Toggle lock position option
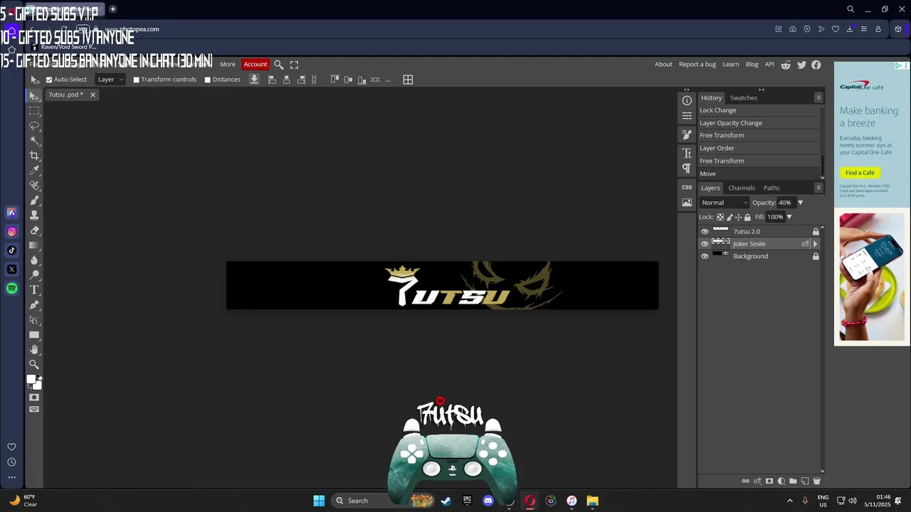The image size is (911, 512). click(x=738, y=217)
